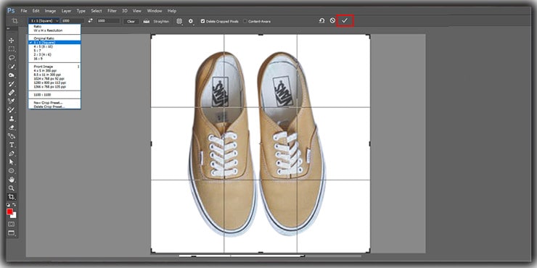Click the Clear button
The image size is (537, 268).
[131, 21]
